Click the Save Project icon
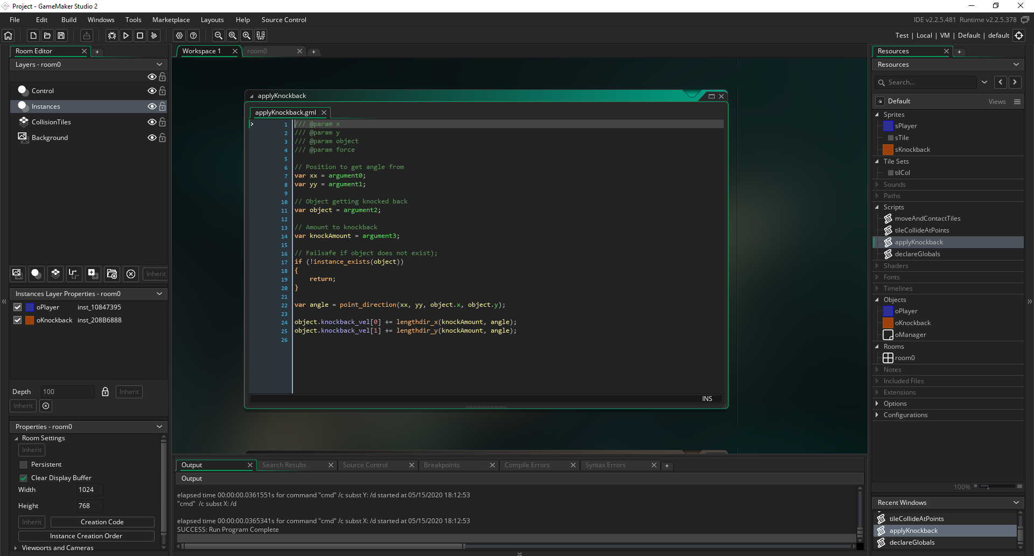1034x556 pixels. click(61, 36)
